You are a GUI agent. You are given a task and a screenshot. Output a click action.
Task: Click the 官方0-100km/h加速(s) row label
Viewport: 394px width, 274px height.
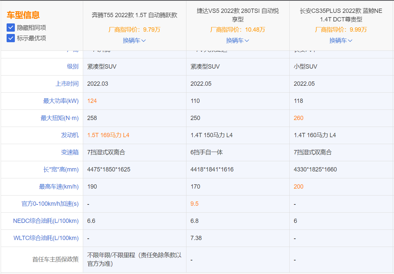click(x=50, y=204)
